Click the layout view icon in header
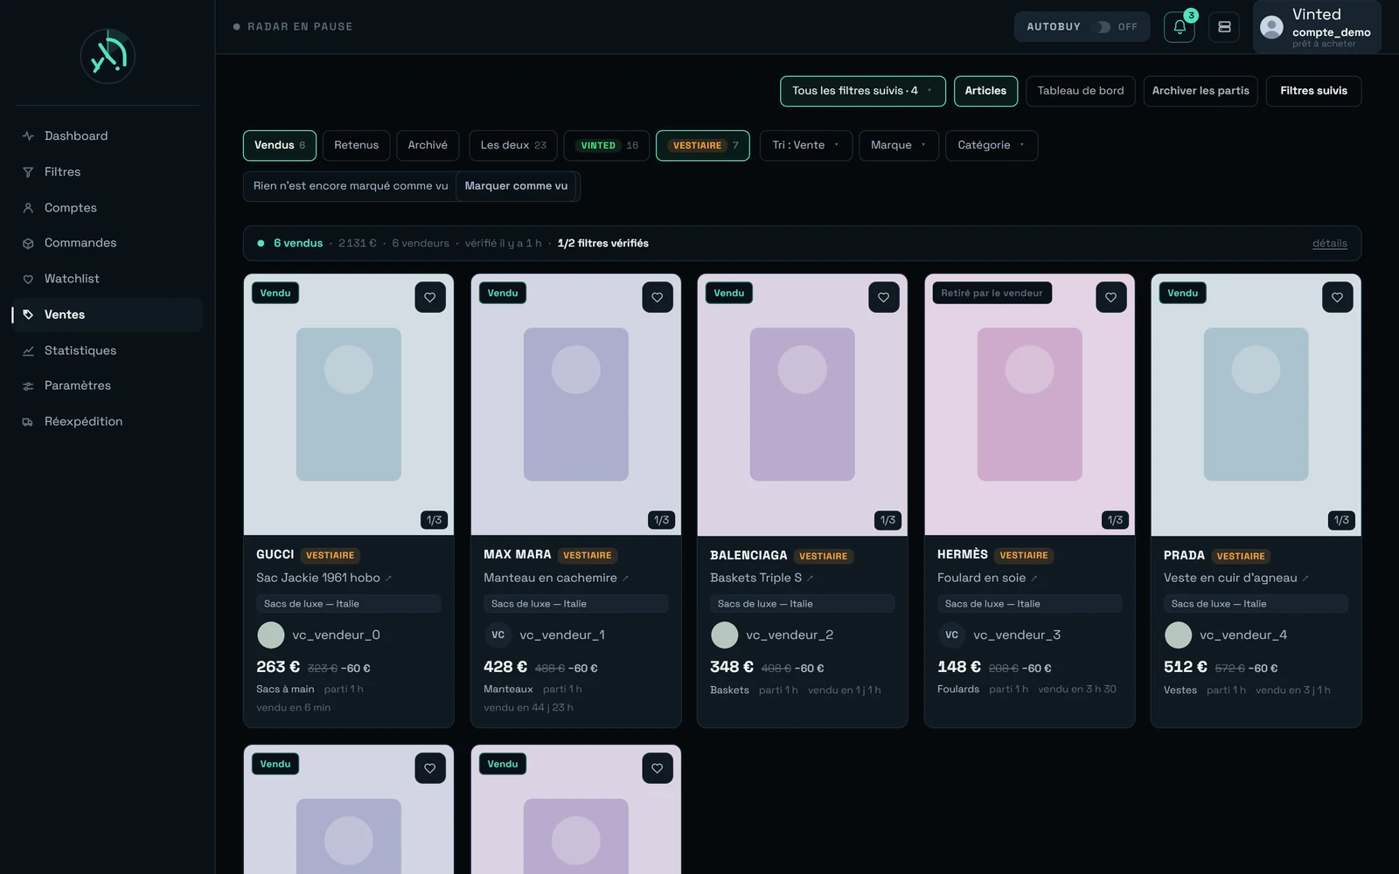Image resolution: width=1399 pixels, height=874 pixels. tap(1224, 27)
